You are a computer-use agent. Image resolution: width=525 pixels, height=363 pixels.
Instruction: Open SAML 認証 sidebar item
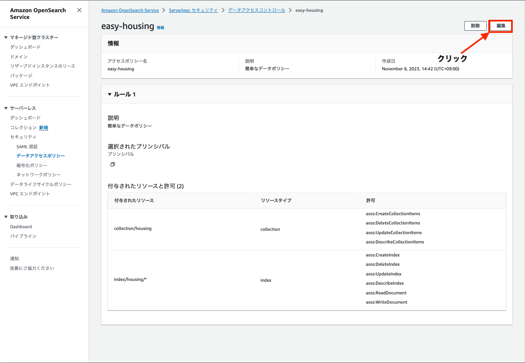click(27, 147)
